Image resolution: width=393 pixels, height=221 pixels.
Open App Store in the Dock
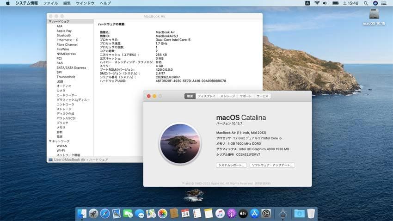pos(254,214)
